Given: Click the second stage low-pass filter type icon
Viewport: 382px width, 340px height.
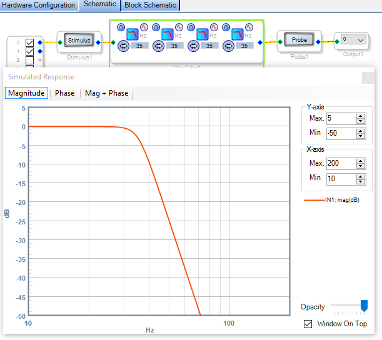Looking at the screenshot, I should click(x=168, y=34).
